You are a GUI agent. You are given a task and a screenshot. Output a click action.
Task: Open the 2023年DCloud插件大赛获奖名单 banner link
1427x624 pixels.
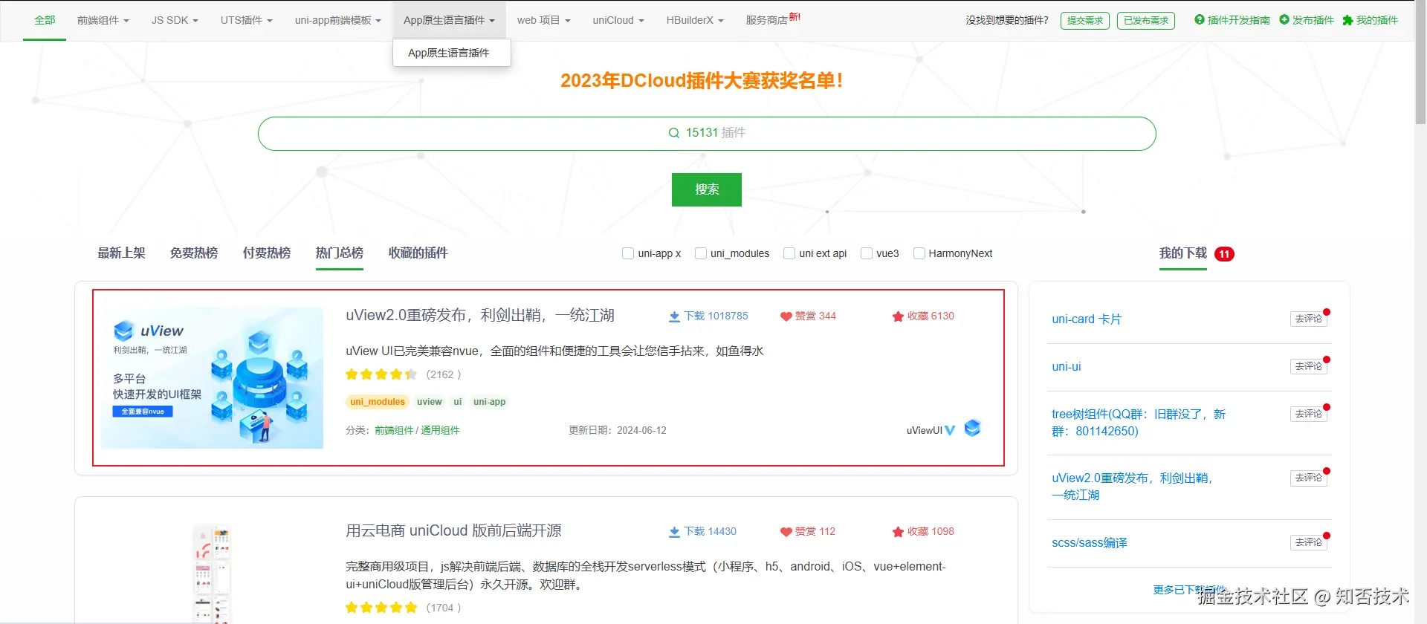[702, 80]
